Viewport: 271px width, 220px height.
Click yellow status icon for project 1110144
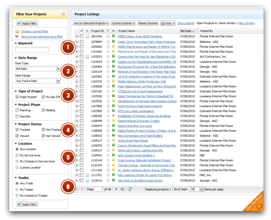pyautogui.click(x=114, y=160)
